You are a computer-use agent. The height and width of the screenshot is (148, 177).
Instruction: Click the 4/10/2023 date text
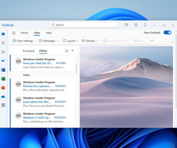60,86
